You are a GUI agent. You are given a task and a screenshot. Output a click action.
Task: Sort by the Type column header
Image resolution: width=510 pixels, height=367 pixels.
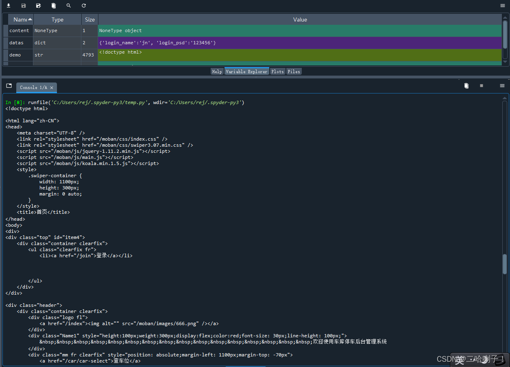point(57,20)
